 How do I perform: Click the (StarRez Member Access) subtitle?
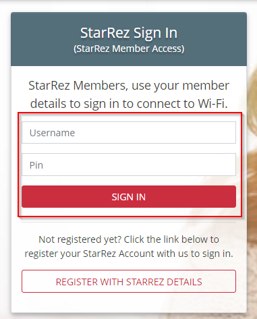[129, 49]
